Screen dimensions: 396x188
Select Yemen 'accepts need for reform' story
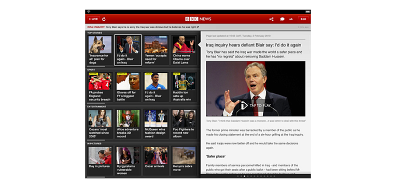[156, 50]
